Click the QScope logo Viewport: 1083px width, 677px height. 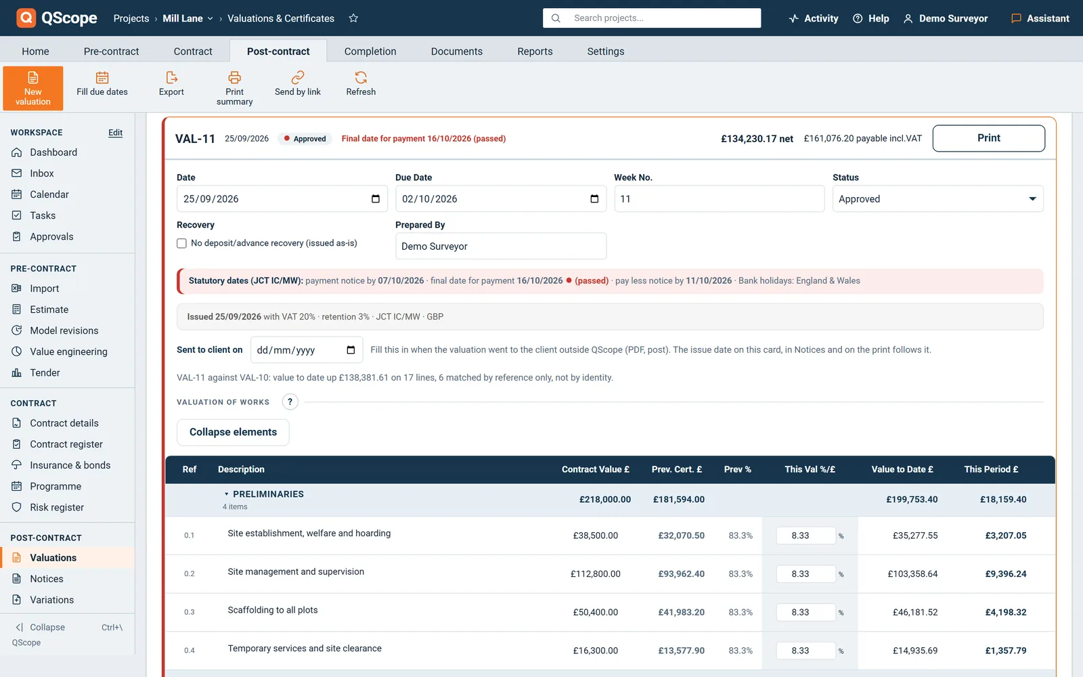[57, 18]
